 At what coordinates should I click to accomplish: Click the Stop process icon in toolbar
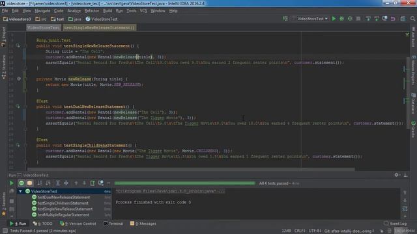pos(358,19)
